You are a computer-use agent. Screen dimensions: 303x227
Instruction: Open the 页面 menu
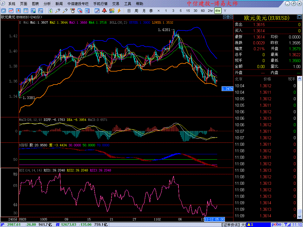[x=24, y=4]
